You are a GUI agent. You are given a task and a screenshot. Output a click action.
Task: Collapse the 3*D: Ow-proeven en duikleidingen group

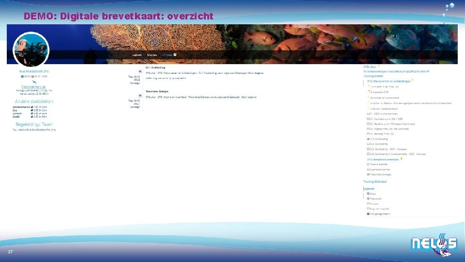pos(388,81)
